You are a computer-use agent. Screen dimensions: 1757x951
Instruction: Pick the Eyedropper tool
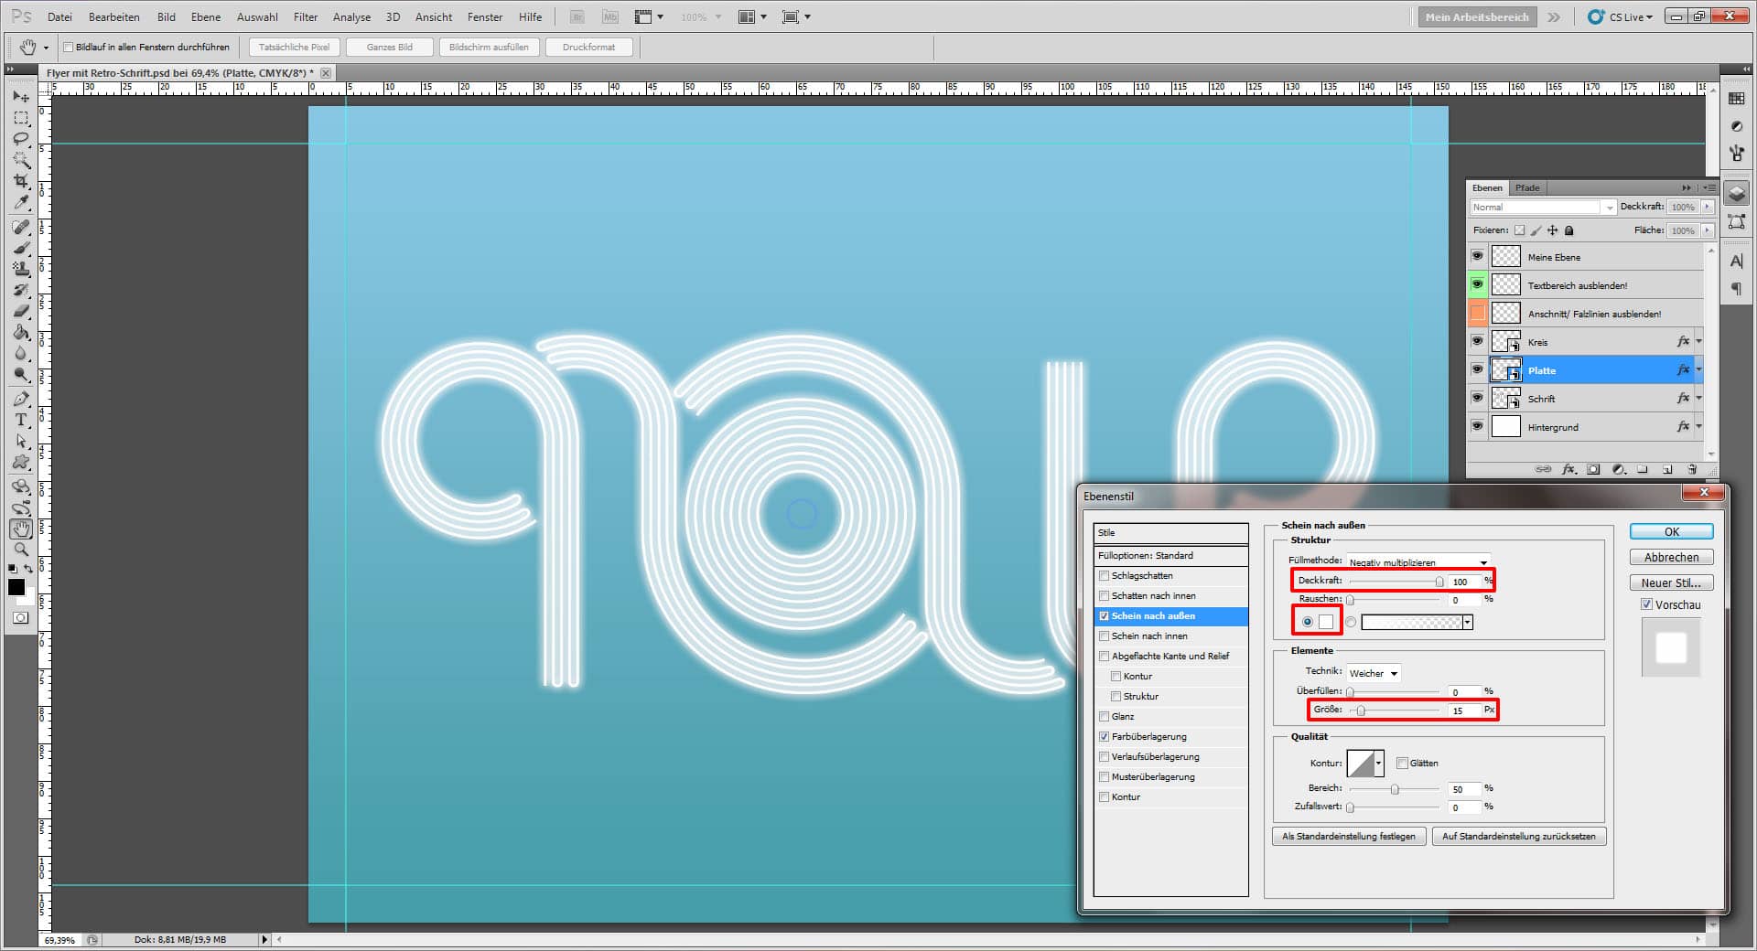click(x=21, y=203)
